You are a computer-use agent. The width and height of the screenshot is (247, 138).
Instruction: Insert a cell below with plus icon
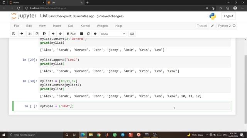pos(22,34)
